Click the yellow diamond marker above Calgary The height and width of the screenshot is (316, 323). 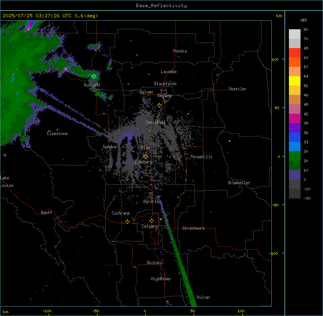[152, 221]
